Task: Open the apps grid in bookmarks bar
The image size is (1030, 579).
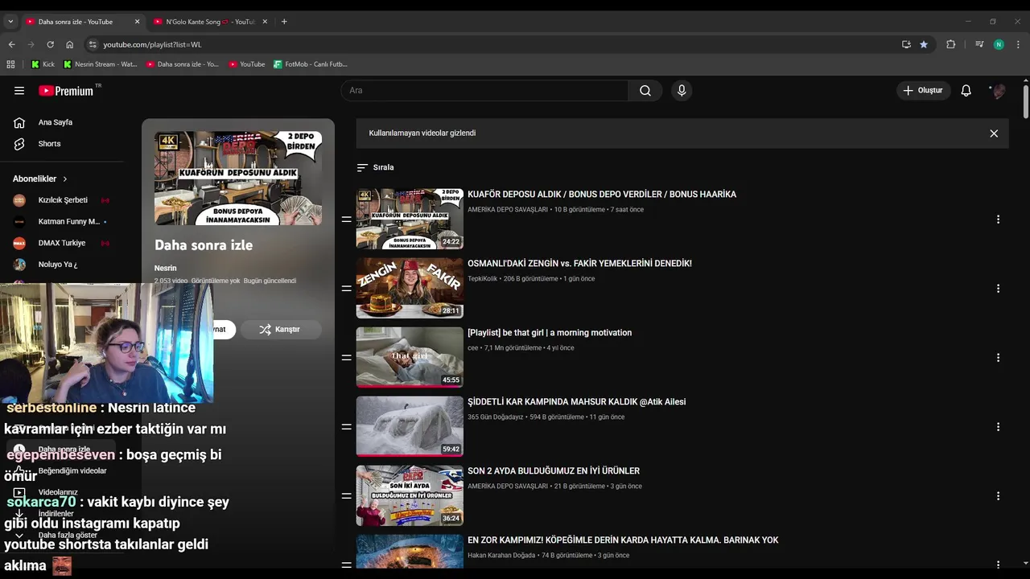Action: (x=10, y=64)
